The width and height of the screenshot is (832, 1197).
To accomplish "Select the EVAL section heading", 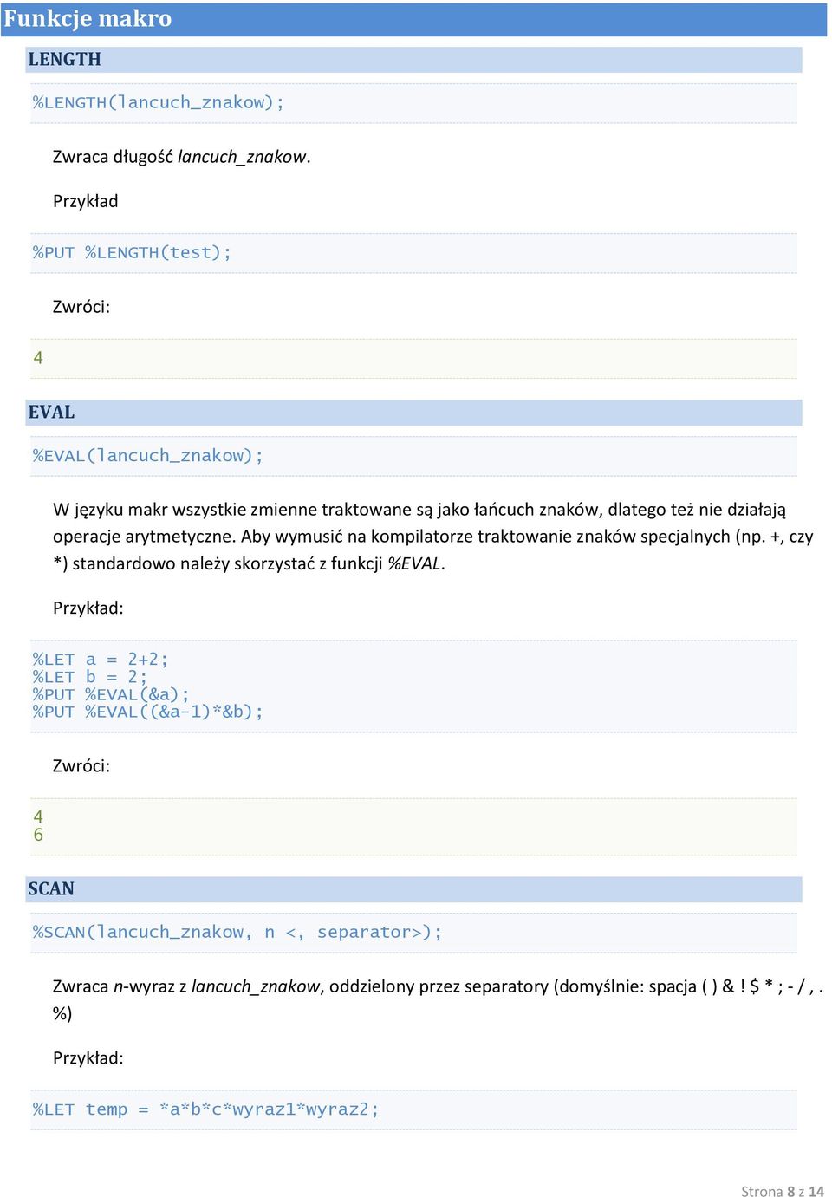I will [x=51, y=412].
